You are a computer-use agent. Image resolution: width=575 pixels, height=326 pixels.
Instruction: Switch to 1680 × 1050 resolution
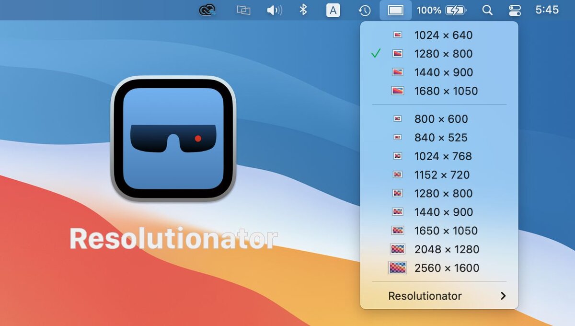click(x=439, y=91)
